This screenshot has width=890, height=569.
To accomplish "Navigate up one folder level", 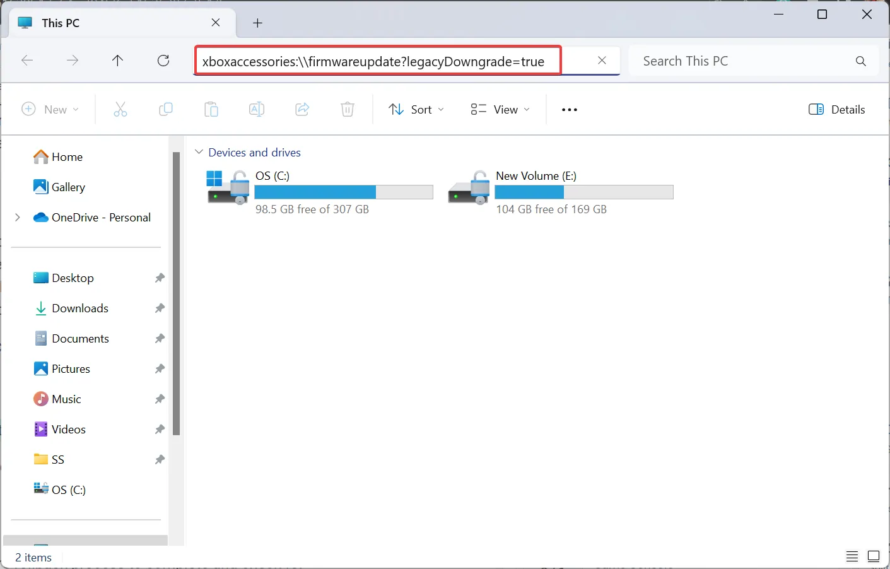I will click(x=117, y=61).
